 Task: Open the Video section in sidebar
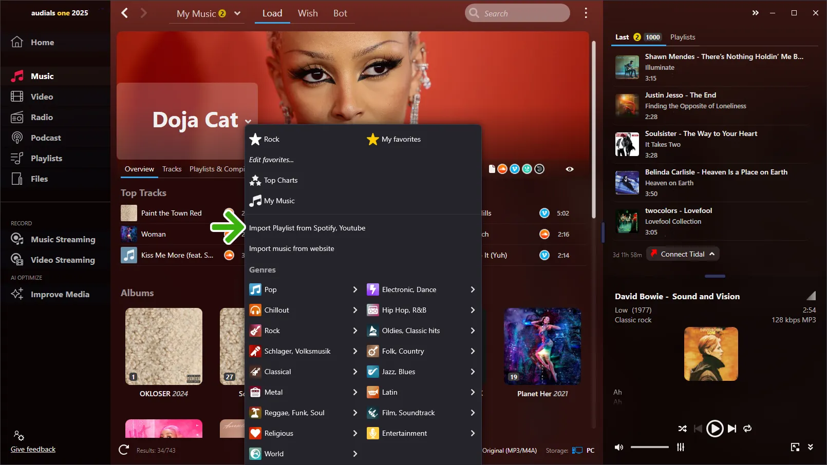(42, 96)
